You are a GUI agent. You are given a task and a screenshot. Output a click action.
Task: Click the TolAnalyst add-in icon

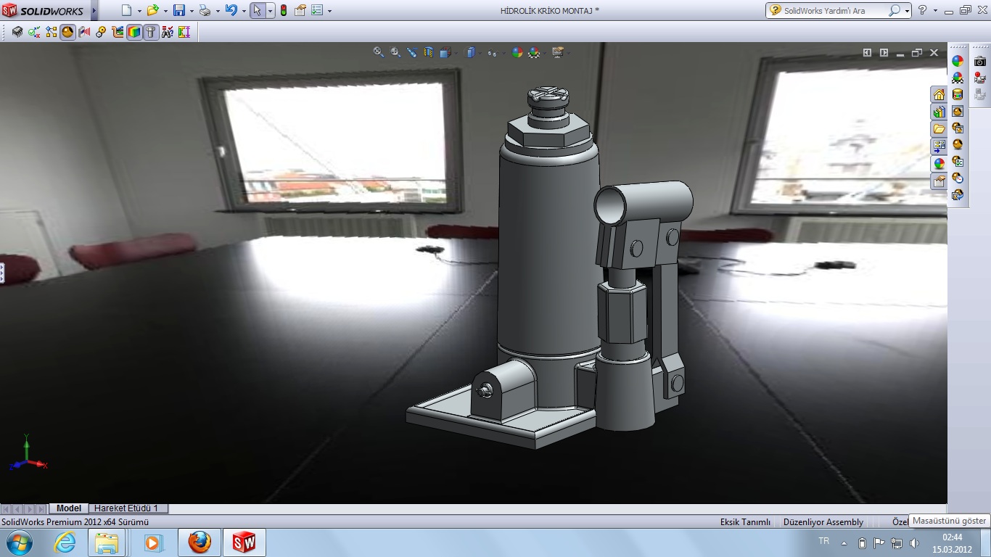point(168,32)
